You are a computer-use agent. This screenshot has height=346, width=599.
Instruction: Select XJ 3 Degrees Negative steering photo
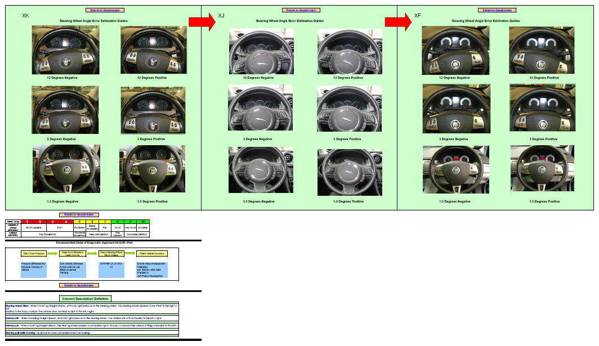[261, 107]
